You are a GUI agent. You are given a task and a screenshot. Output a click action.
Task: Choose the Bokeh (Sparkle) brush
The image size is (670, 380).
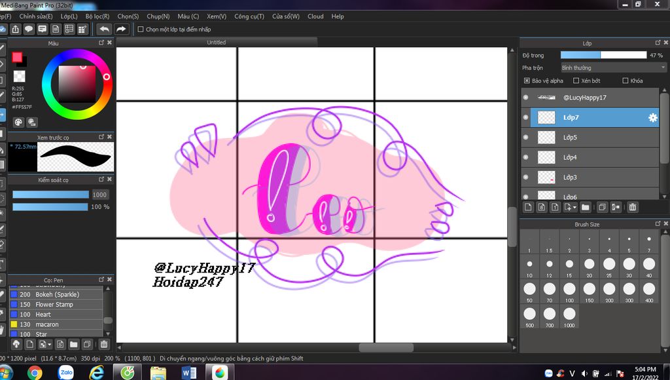(56, 294)
